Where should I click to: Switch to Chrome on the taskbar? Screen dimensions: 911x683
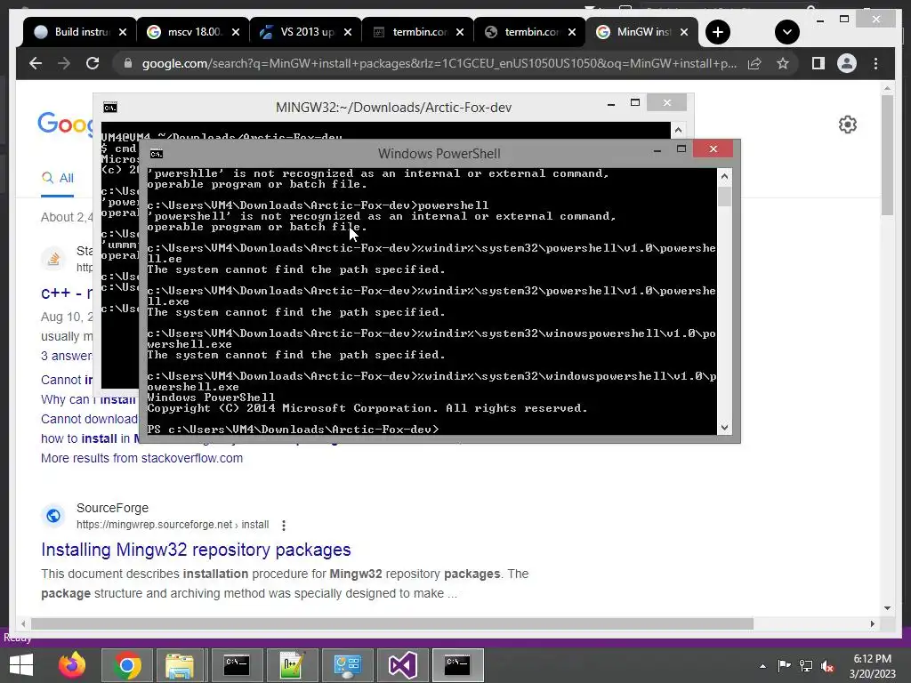(127, 665)
